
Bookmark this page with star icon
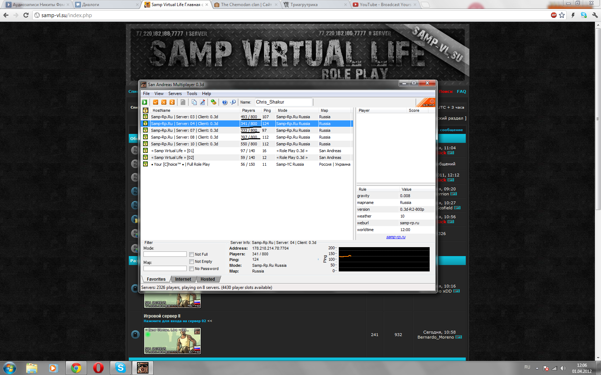(x=562, y=15)
